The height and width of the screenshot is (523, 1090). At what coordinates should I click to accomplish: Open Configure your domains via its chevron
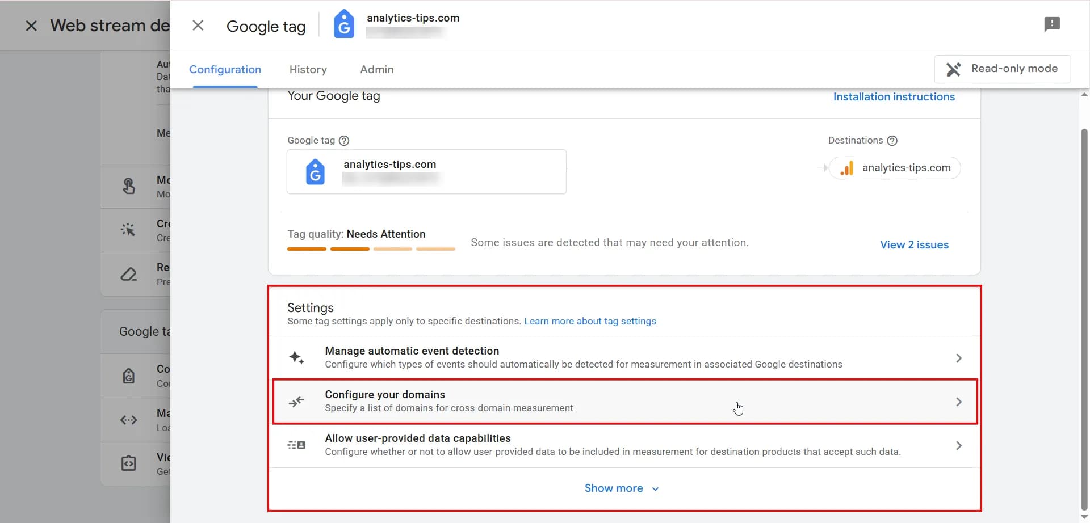pyautogui.click(x=959, y=401)
